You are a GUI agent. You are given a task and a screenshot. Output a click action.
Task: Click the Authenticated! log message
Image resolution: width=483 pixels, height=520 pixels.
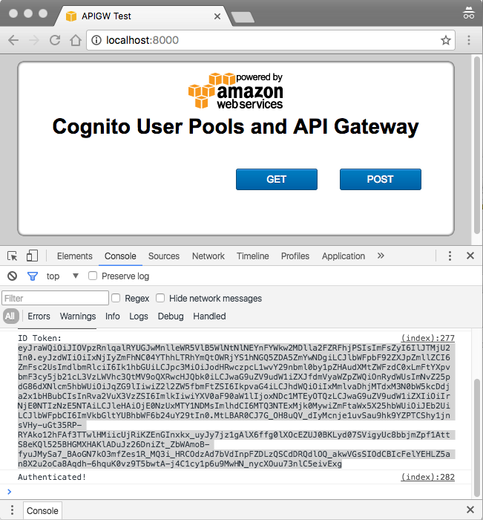pos(52,477)
